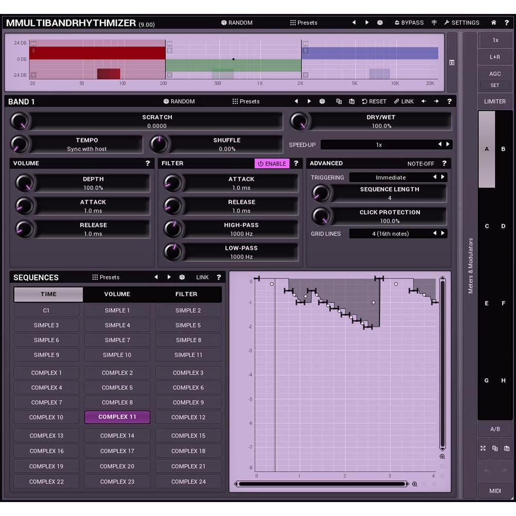Copy Band 1 settings using the copy icon

coord(339,101)
